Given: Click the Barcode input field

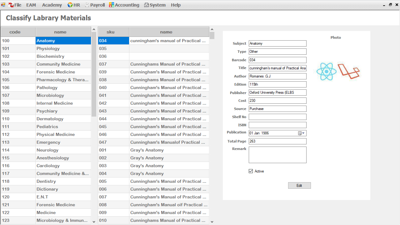Looking at the screenshot, I should point(277,60).
